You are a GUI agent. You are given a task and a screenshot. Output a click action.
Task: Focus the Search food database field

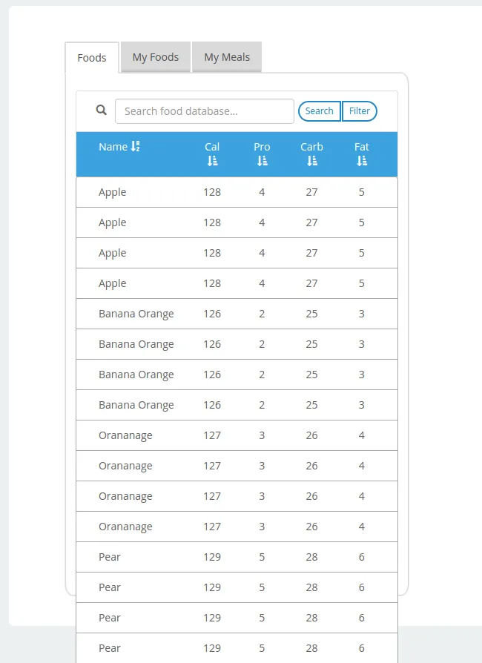pyautogui.click(x=205, y=111)
